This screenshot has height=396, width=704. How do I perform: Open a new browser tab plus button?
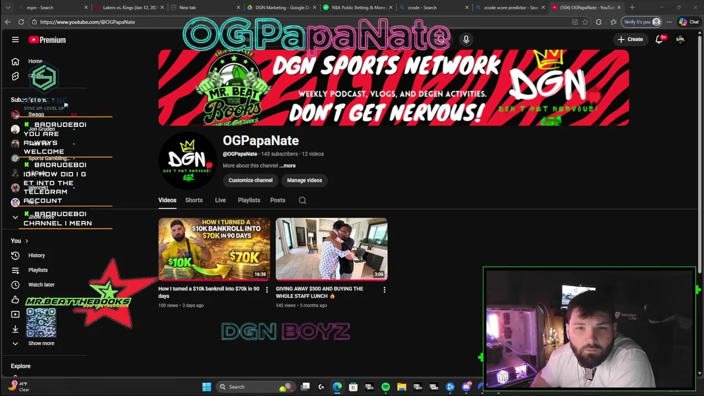click(632, 7)
